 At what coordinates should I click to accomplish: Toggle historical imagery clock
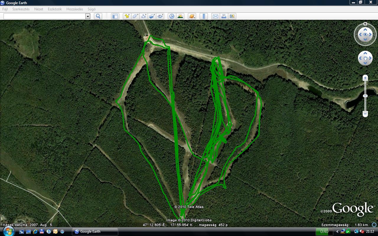[x=172, y=16]
